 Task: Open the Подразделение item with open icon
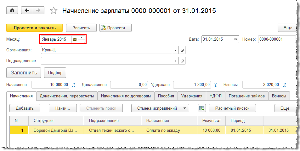coord(182,61)
